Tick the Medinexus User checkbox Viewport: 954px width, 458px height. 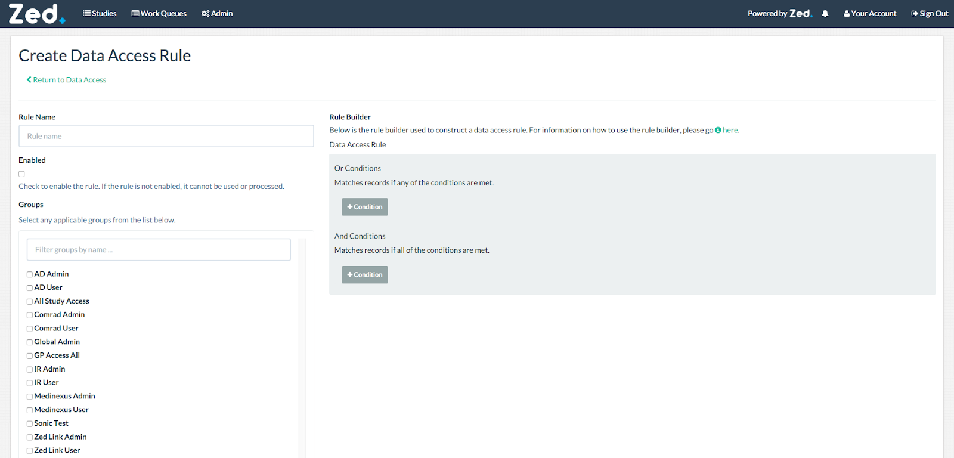[x=29, y=410]
